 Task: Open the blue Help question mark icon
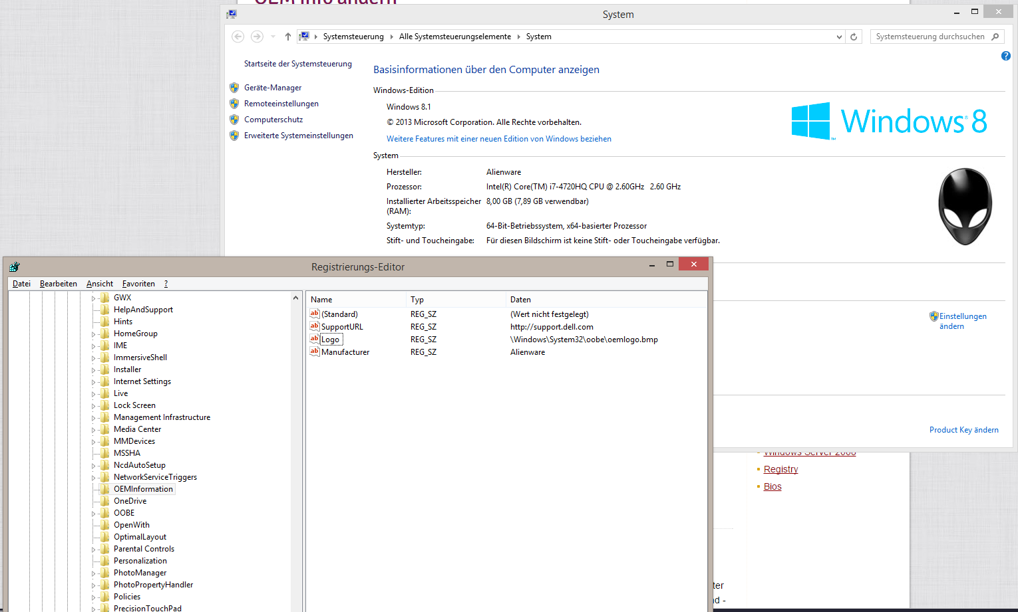pos(1005,56)
